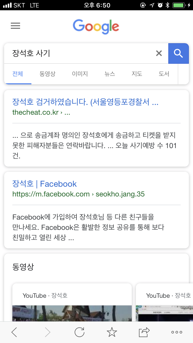Open the first YouTube video thumbnail
Viewport: 193px width, 343px height.
(72, 313)
